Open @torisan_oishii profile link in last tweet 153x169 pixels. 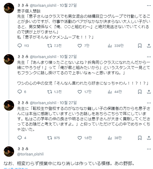coord(30,154)
